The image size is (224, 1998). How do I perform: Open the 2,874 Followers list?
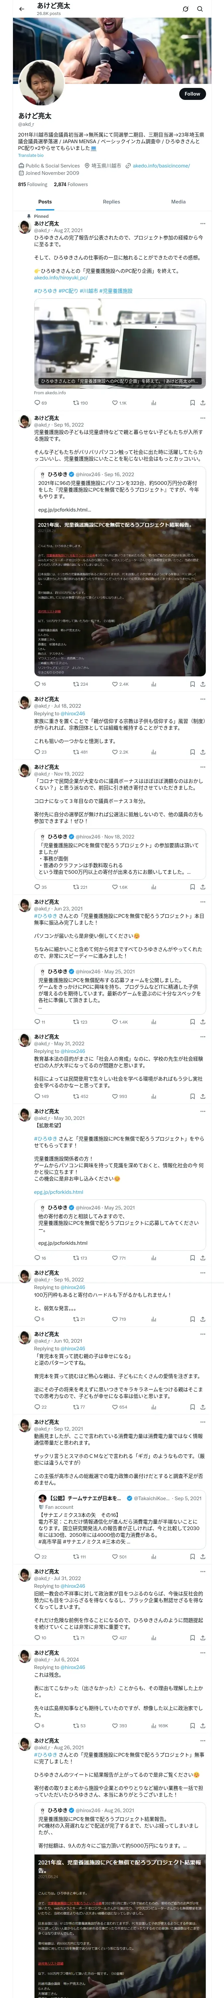70,184
